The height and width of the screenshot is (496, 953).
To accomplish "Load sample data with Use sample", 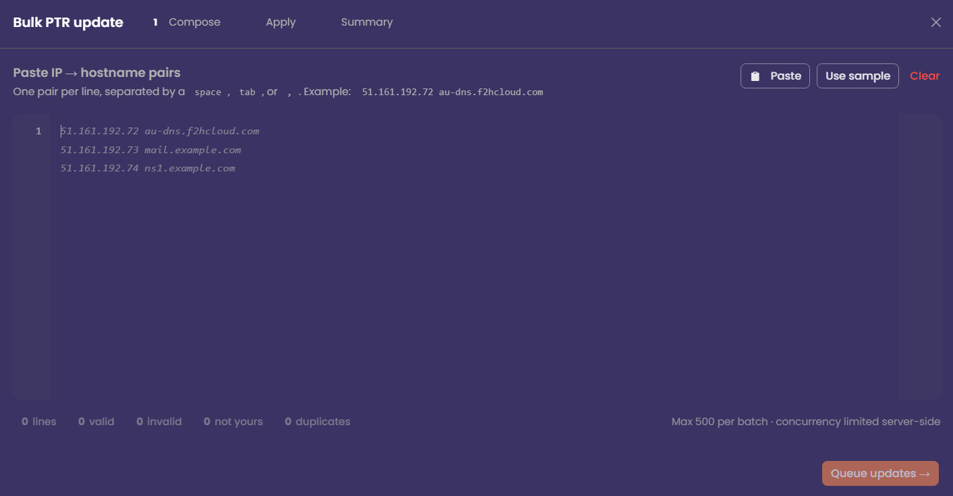I will 858,76.
